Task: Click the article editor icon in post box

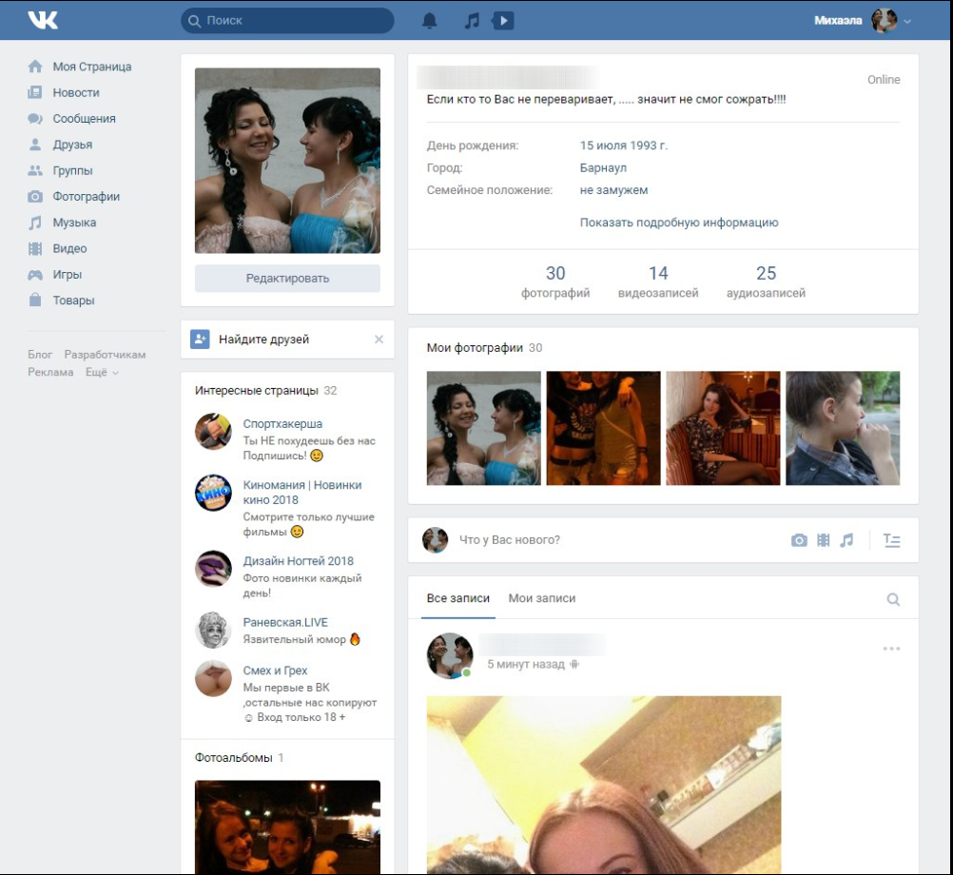Action: pyautogui.click(x=891, y=540)
